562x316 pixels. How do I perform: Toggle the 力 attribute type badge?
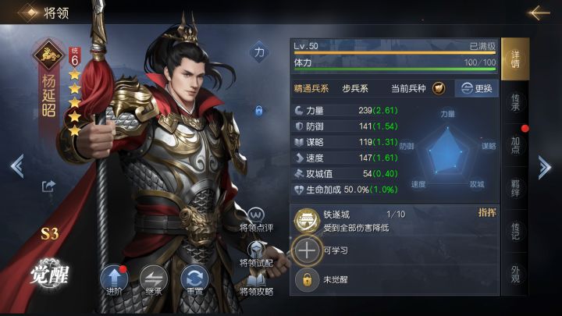point(259,52)
